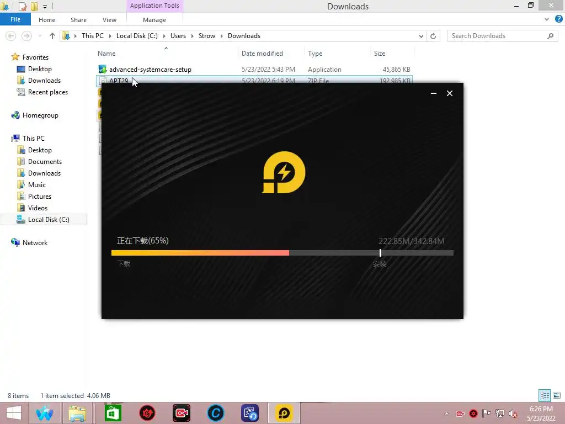Click the New folder icon in quick access toolbar

tap(34, 6)
